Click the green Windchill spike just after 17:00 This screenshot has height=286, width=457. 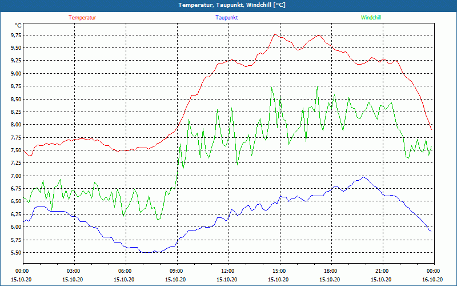tap(318, 86)
